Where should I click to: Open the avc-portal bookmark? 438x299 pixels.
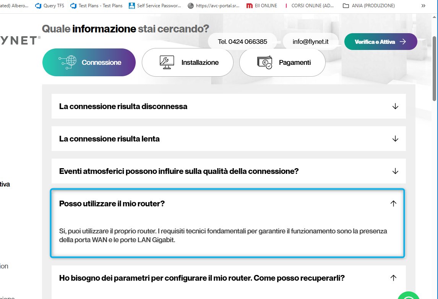[x=214, y=6]
